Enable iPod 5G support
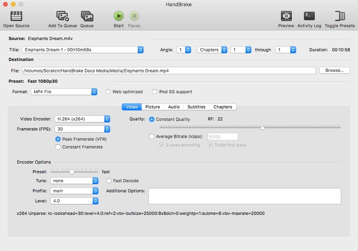358x251 pixels. pyautogui.click(x=154, y=92)
